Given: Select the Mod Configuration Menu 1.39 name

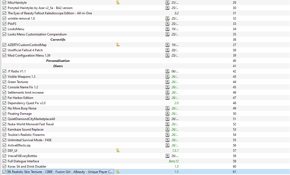Looking at the screenshot, I should tap(29, 56).
